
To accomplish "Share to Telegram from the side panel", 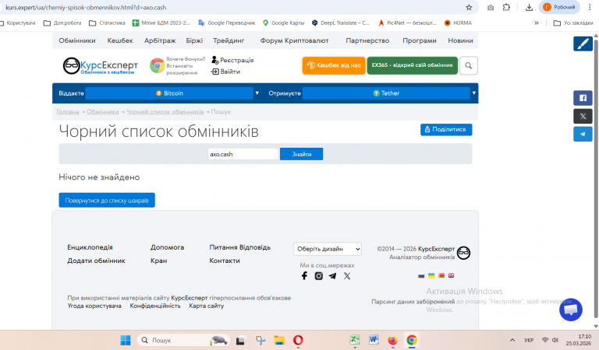I will pos(583,134).
